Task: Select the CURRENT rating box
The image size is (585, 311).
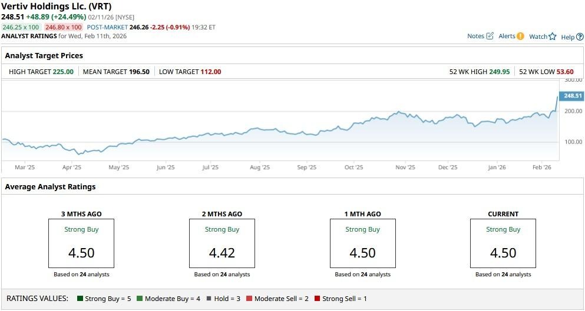Action: [503, 244]
